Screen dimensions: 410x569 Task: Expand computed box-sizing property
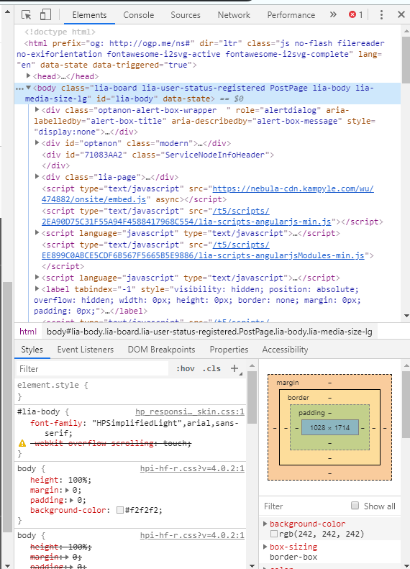265,547
